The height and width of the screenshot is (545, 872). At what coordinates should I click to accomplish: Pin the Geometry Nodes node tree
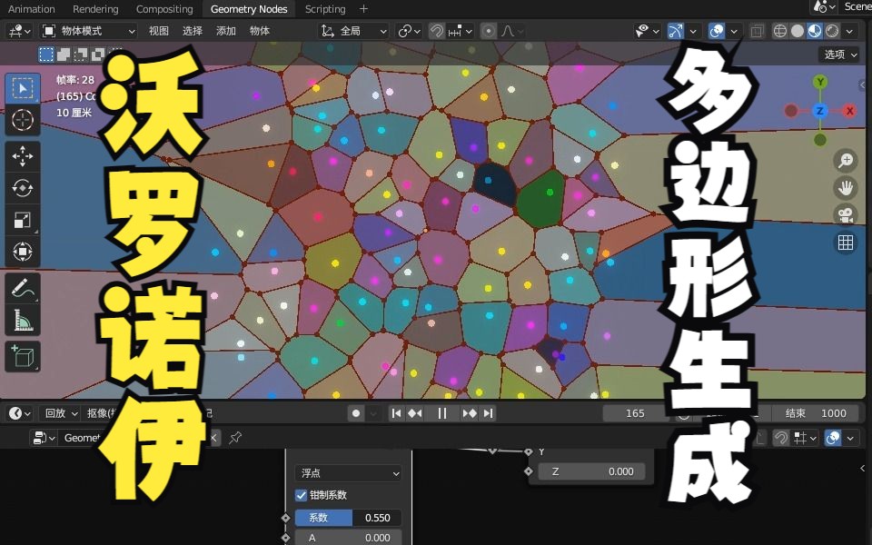[235, 438]
